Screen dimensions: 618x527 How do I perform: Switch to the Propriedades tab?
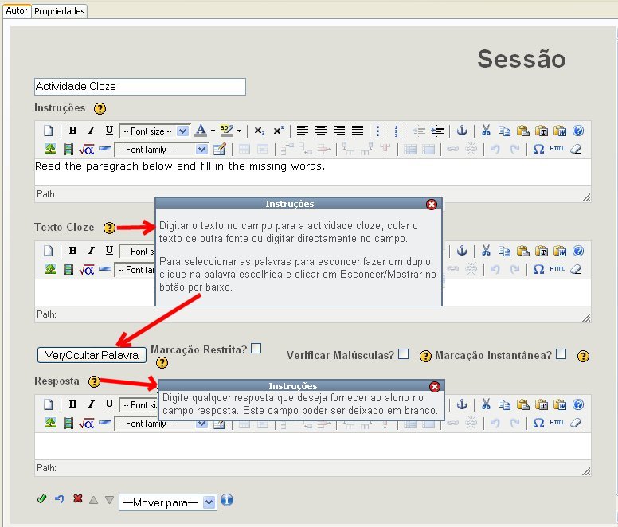60,11
